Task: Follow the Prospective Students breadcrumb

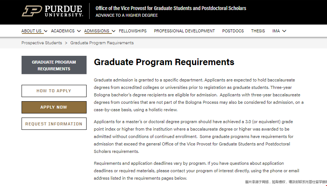Action: coord(42,43)
